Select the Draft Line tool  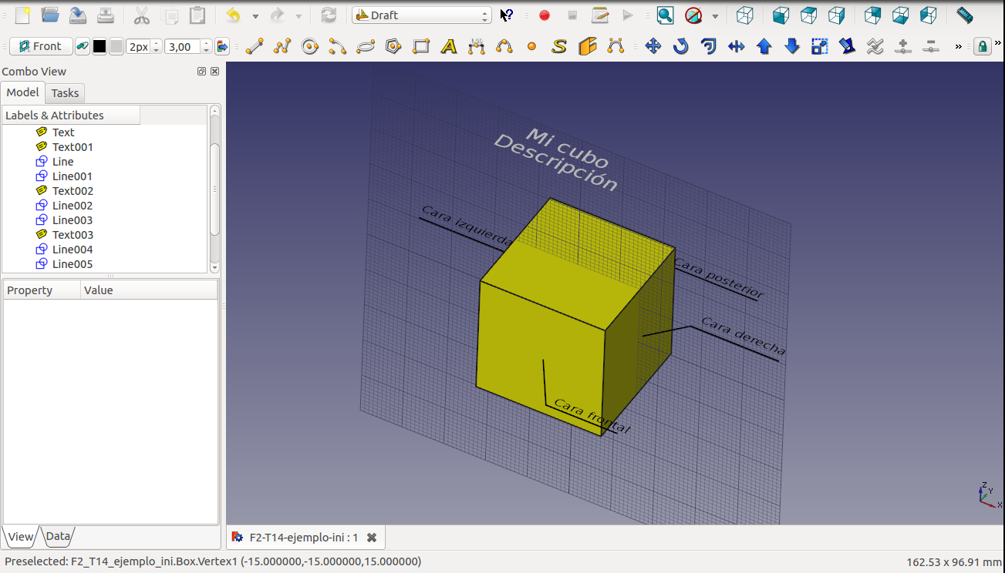[254, 47]
